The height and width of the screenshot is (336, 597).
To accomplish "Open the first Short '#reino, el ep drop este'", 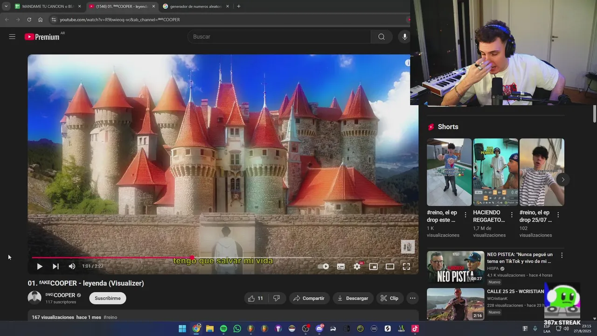I will 449,172.
